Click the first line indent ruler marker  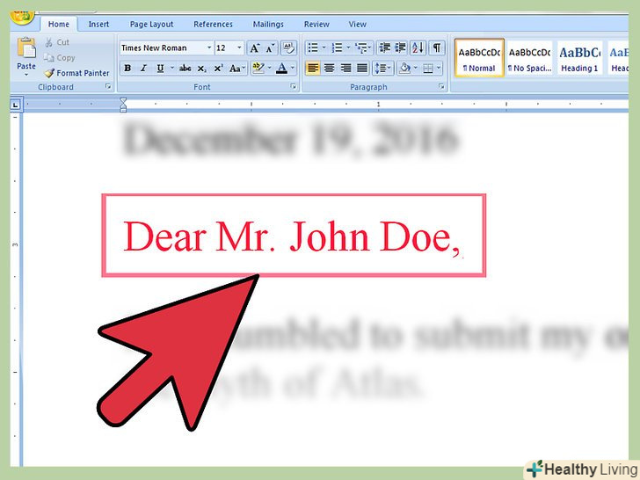point(123,101)
